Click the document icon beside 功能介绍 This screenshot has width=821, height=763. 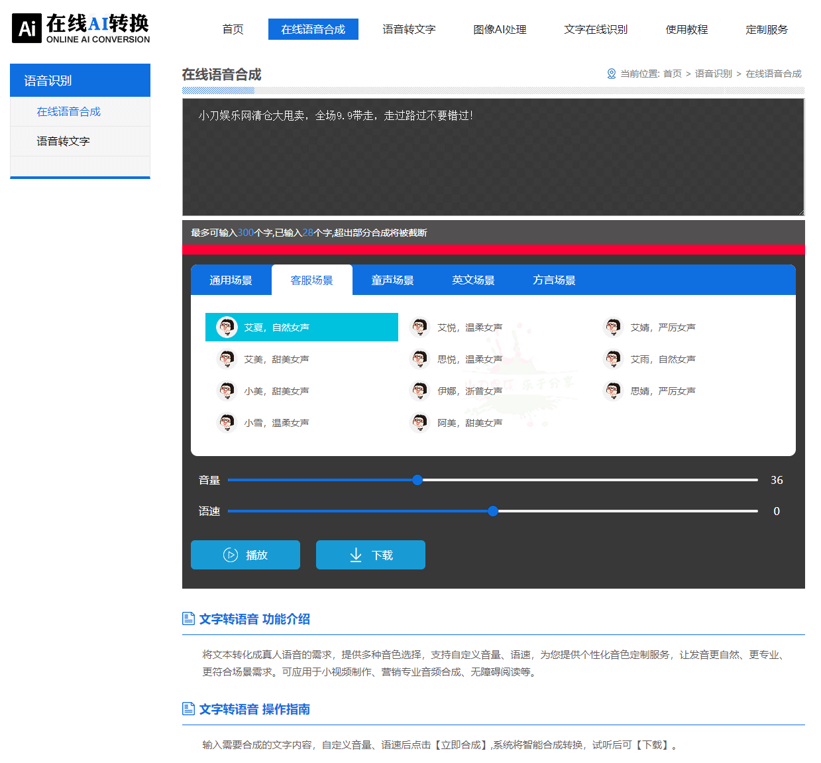tap(188, 618)
